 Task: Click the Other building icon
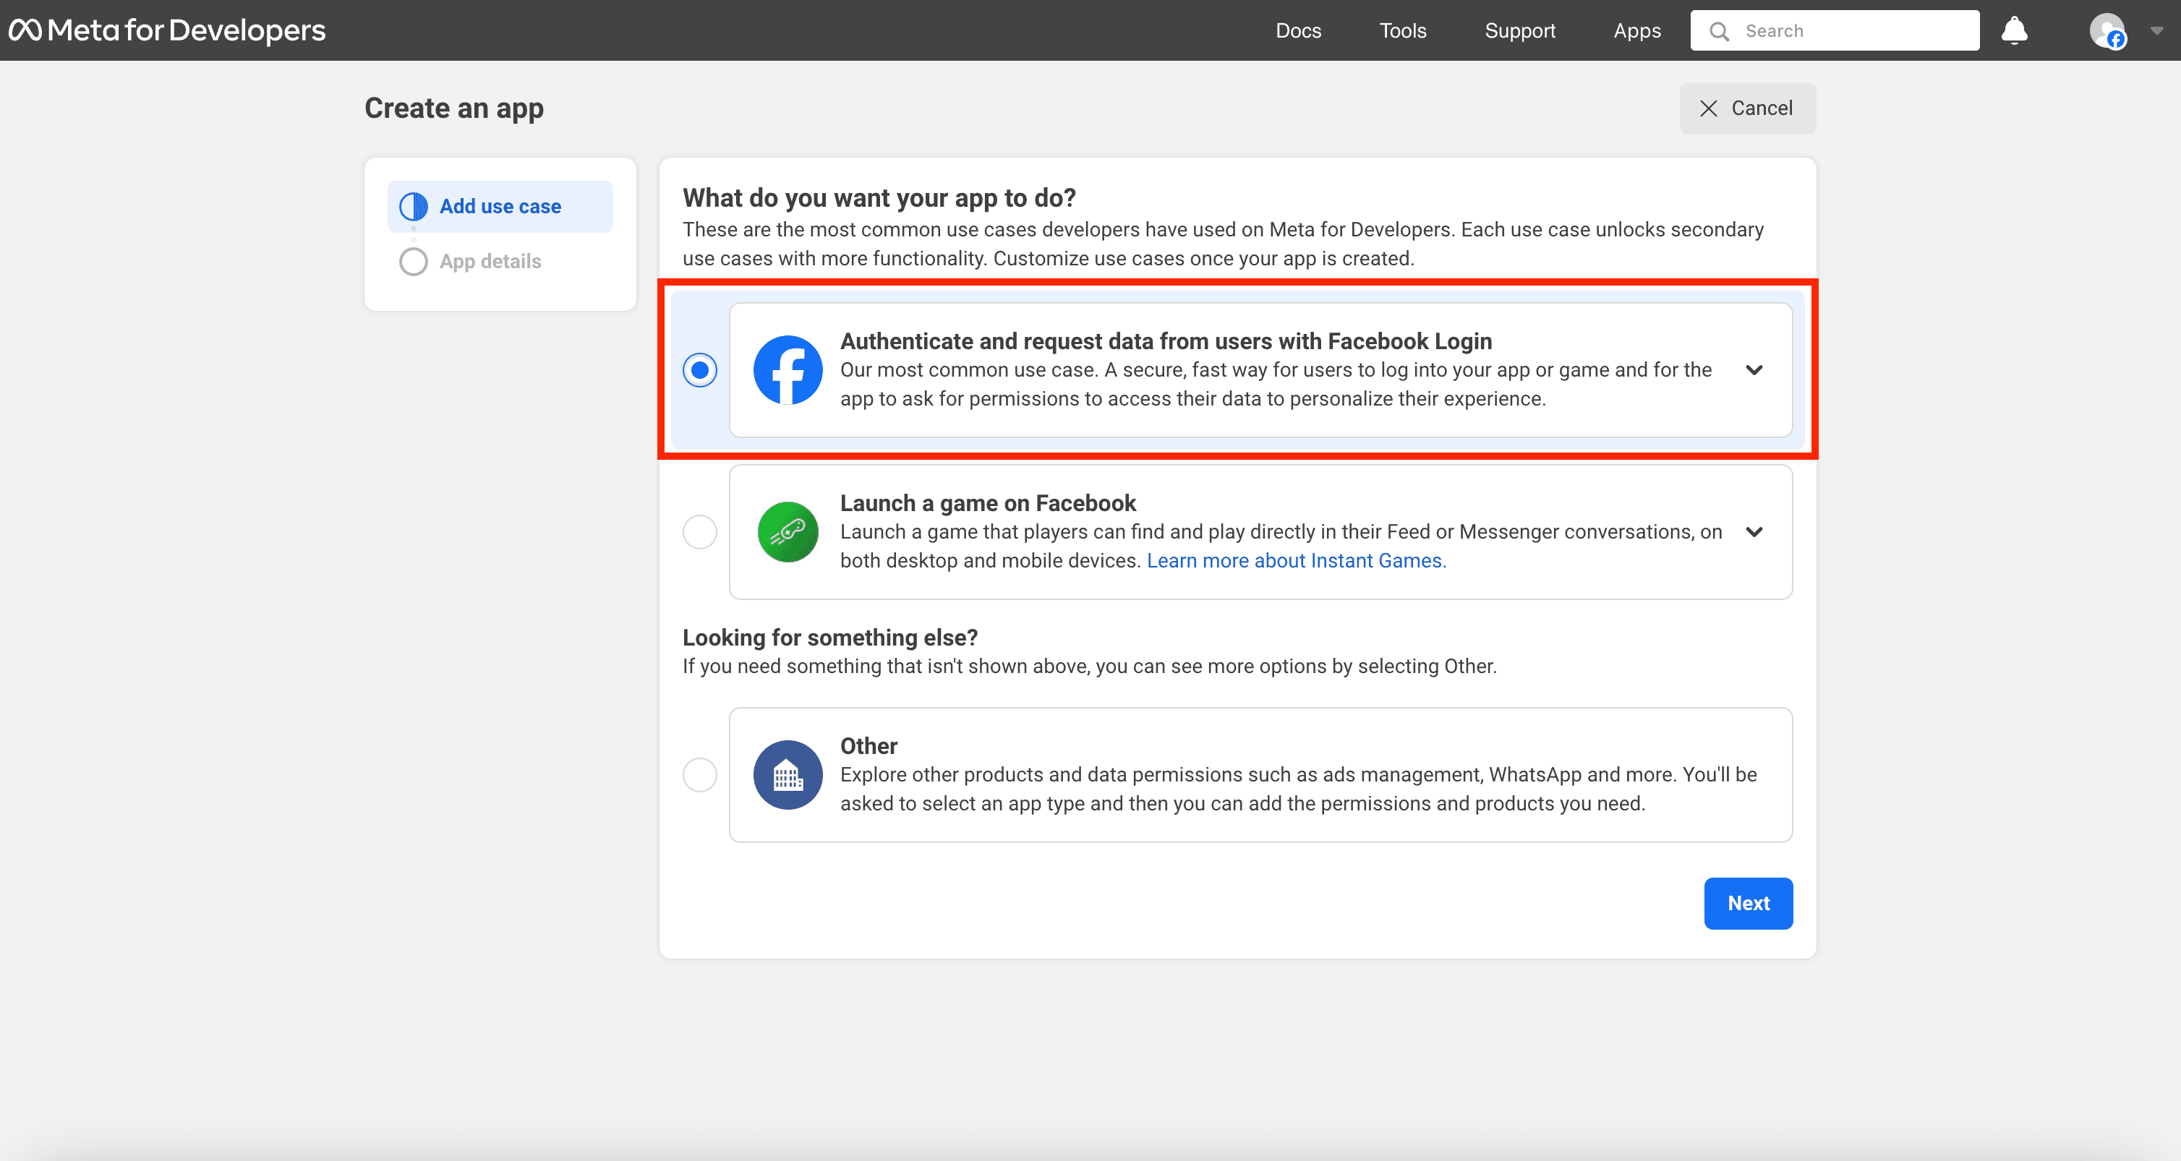pos(788,775)
